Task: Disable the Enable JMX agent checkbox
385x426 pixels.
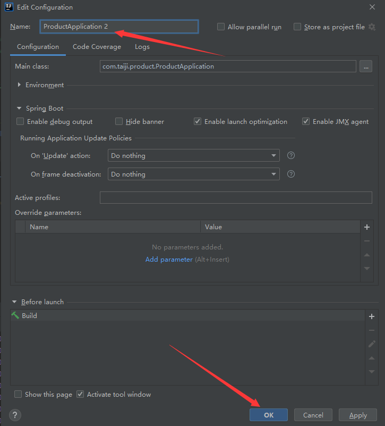Action: pos(306,122)
